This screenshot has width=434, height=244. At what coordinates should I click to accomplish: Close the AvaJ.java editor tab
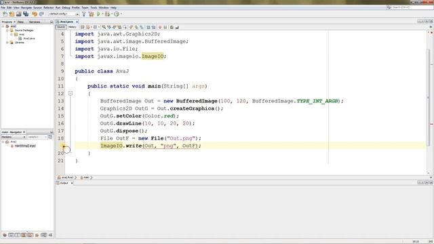point(77,22)
